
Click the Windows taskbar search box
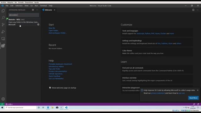coord(20,107)
